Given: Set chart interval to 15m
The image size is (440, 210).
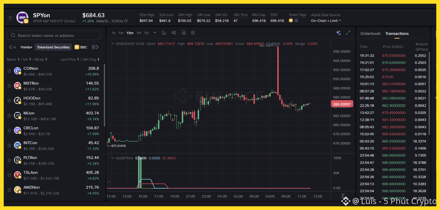Looking at the screenshot, I should [130, 33].
